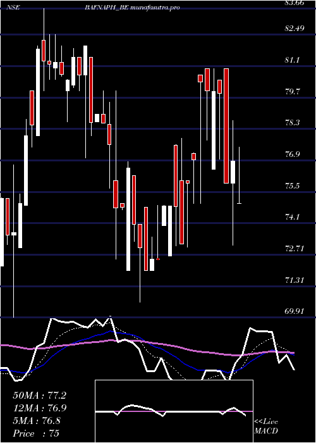
Task: Click the 83.66 price axis label
Action: click(x=295, y=3)
